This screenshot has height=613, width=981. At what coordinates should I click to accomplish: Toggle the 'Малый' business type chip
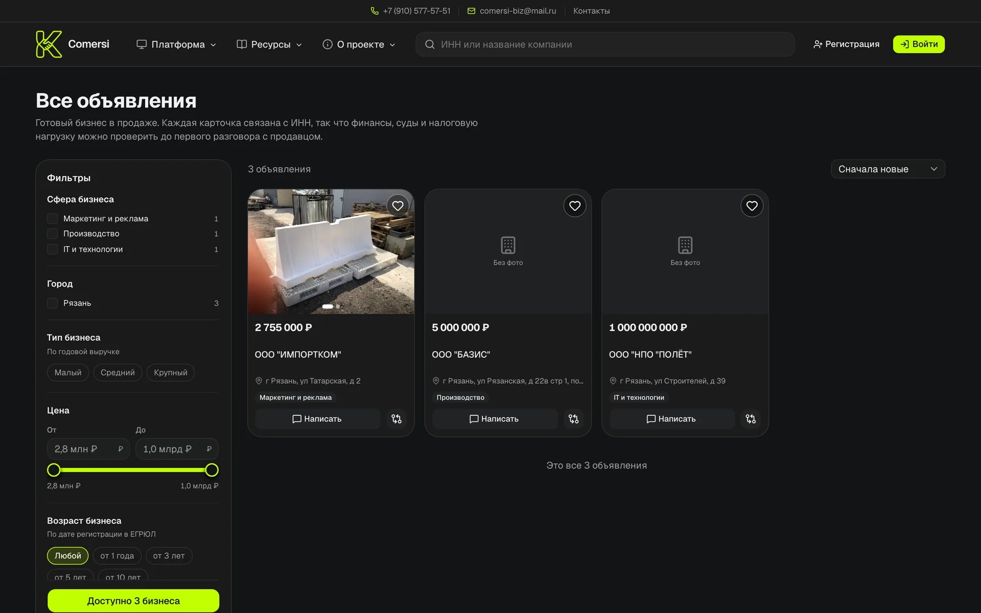pyautogui.click(x=68, y=372)
